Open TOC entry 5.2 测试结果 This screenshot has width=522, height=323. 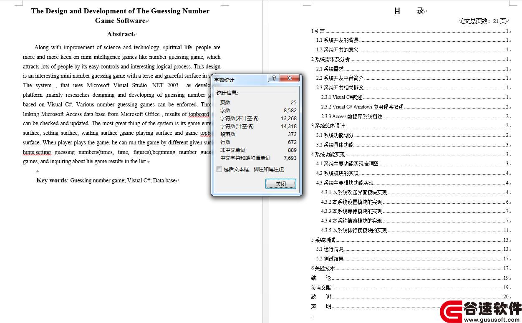click(x=413, y=259)
